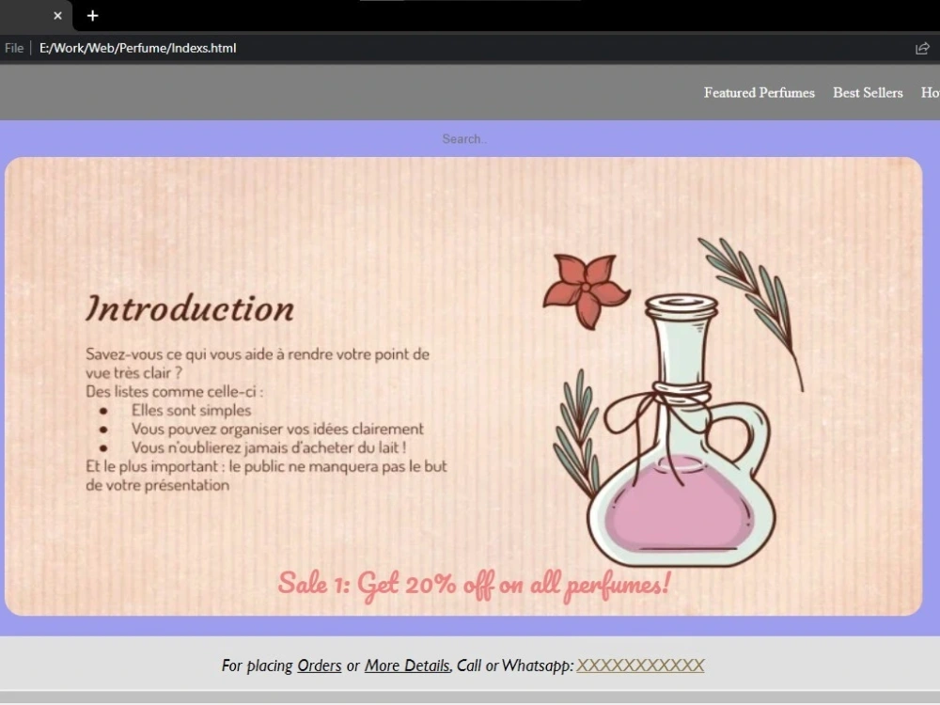
Task: Close the current browser tab
Action: pos(57,16)
